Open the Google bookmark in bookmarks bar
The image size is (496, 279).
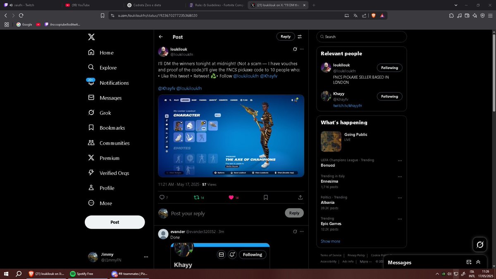(x=24, y=24)
